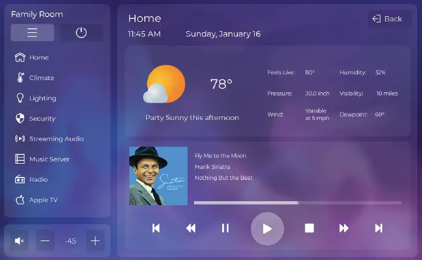Click the Apple TV logo icon

pyautogui.click(x=20, y=200)
